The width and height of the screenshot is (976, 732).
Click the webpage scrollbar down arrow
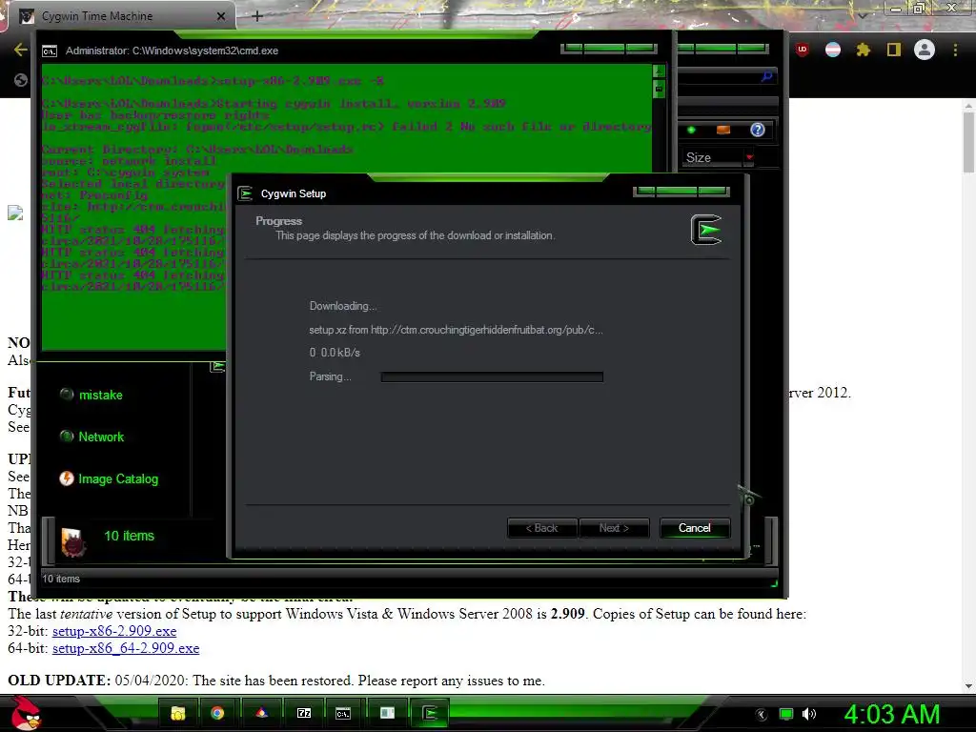point(968,686)
